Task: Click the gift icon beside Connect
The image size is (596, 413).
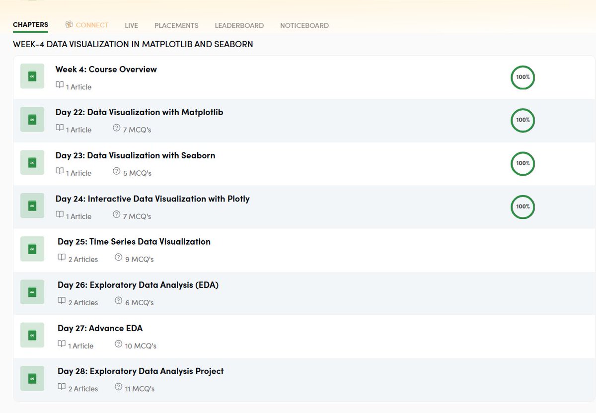Action: point(70,24)
